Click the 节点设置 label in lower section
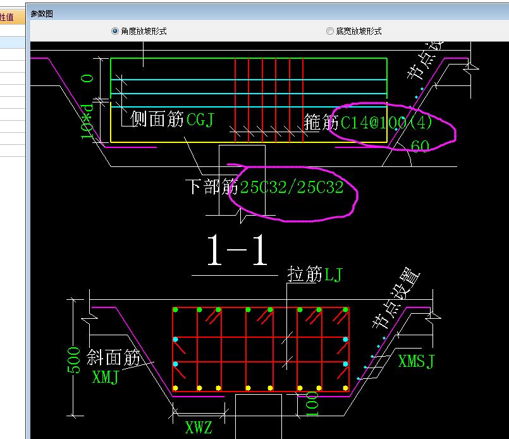 (396, 298)
